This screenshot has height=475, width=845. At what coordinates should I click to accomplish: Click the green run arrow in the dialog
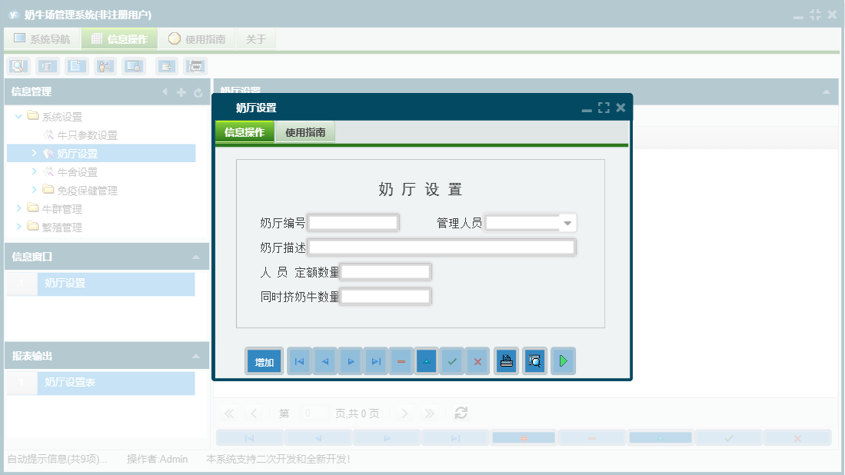(x=563, y=360)
